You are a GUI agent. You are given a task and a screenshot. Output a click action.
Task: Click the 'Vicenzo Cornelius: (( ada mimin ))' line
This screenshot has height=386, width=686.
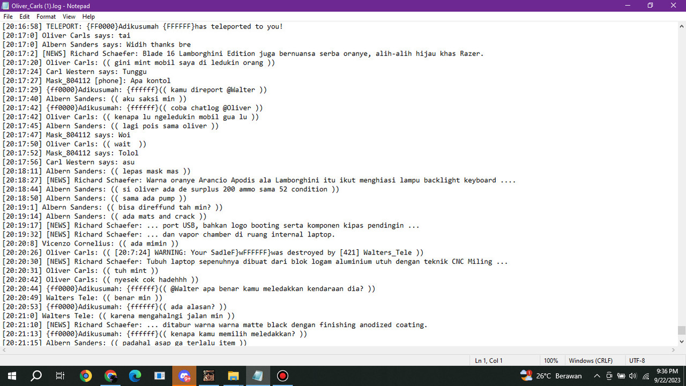[91, 243]
